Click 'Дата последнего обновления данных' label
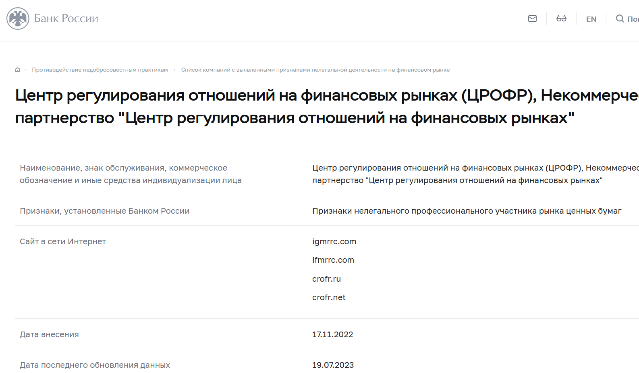This screenshot has height=373, width=639. (95, 365)
